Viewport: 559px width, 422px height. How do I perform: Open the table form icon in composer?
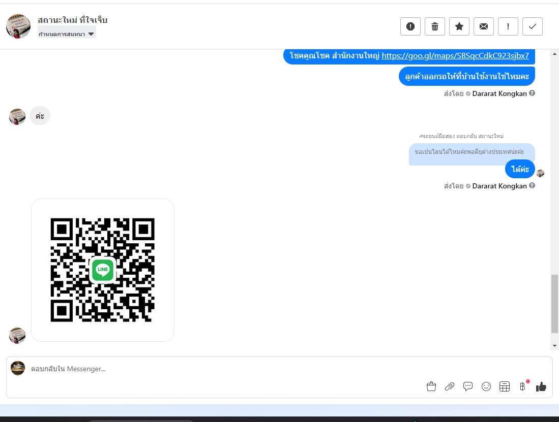pyautogui.click(x=505, y=386)
